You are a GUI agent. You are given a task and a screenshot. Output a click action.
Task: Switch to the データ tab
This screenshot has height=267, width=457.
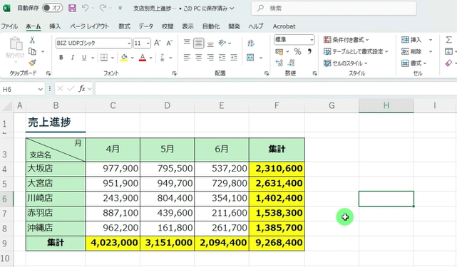click(x=145, y=26)
